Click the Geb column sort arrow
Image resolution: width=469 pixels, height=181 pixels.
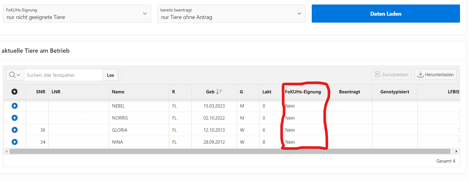tap(219, 92)
